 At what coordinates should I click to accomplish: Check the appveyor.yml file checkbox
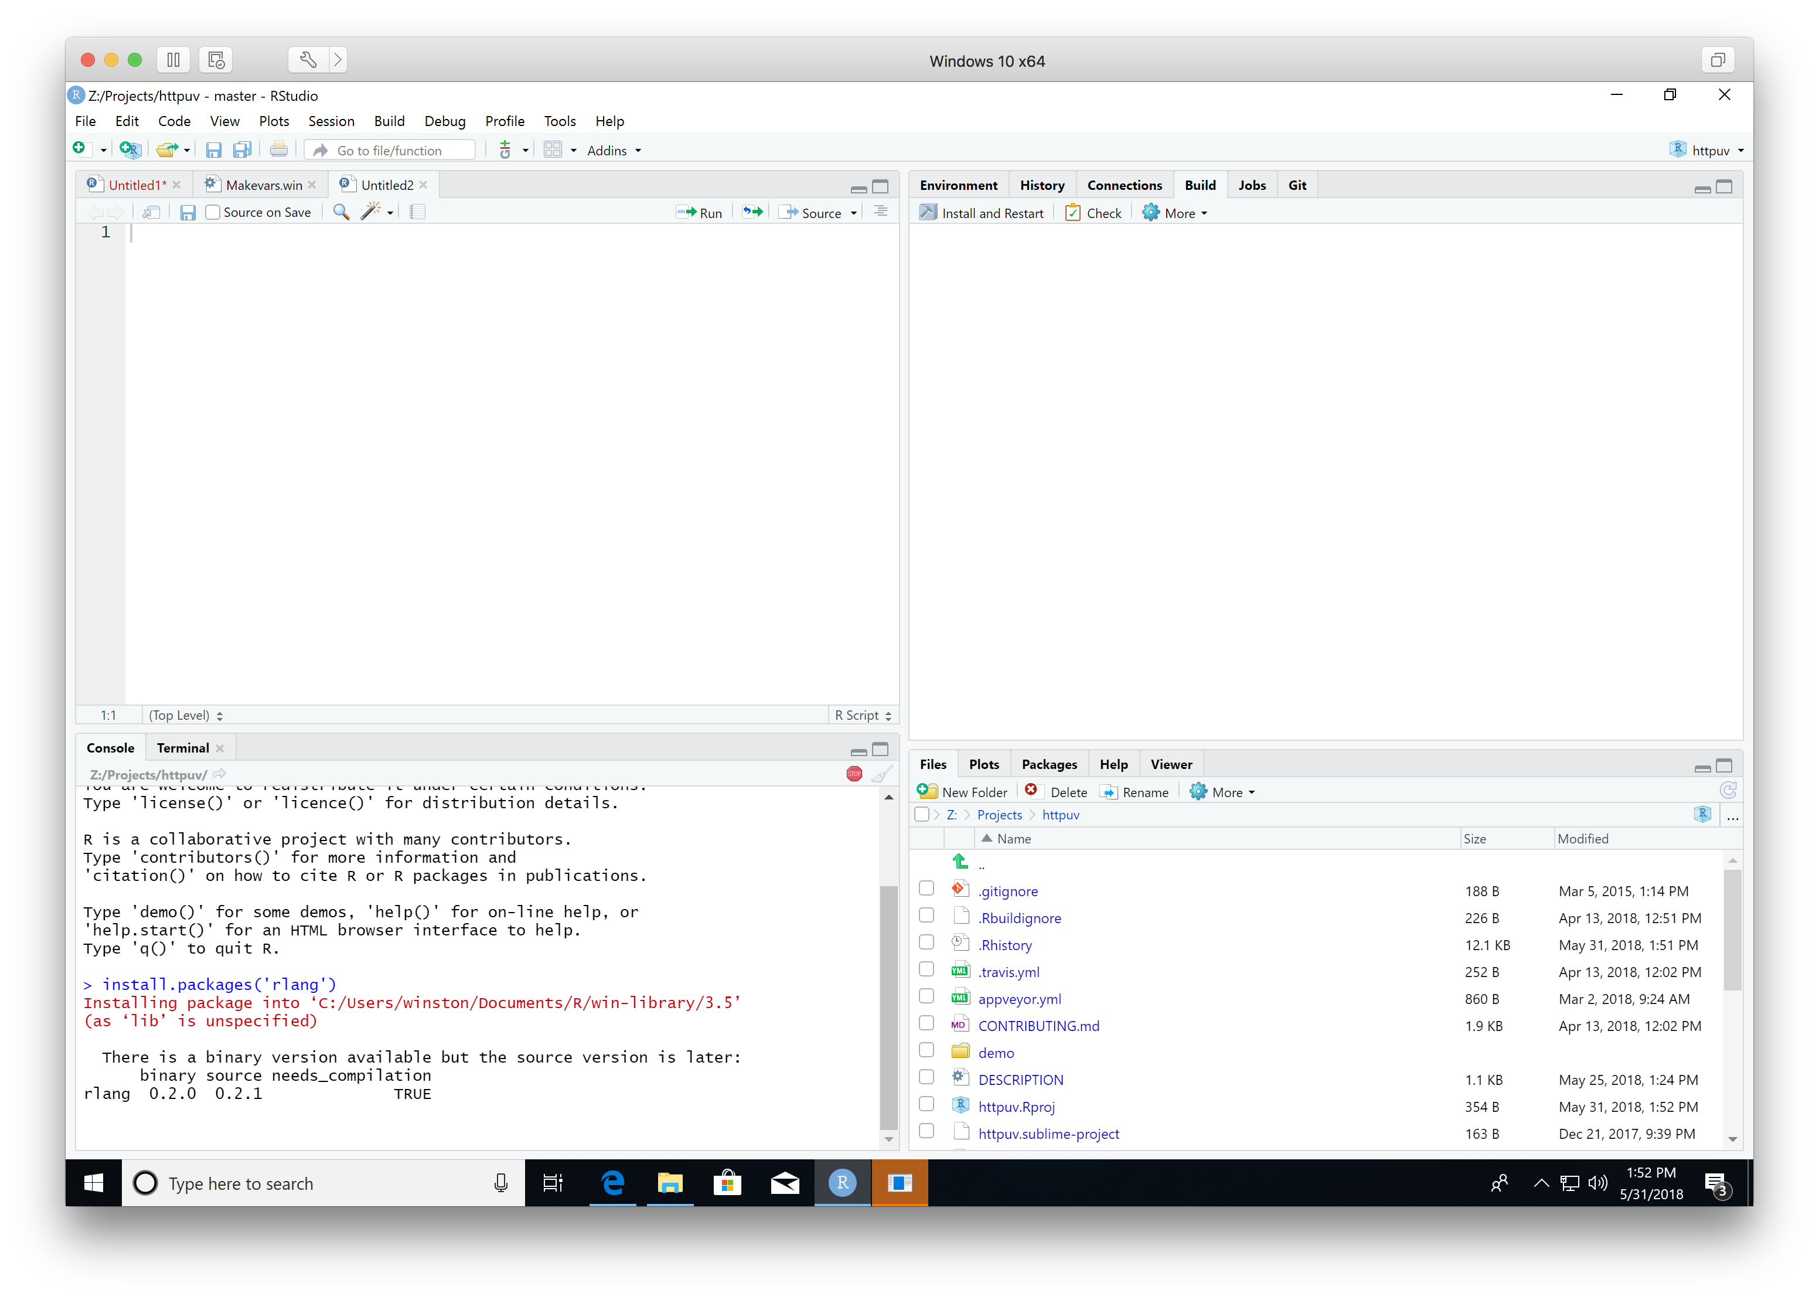click(x=926, y=996)
